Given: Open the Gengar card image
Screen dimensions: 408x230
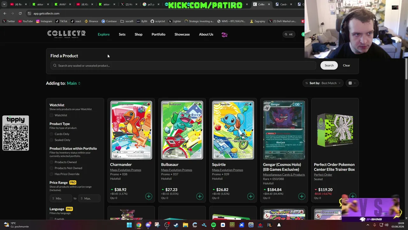Looking at the screenshot, I should coord(284,130).
